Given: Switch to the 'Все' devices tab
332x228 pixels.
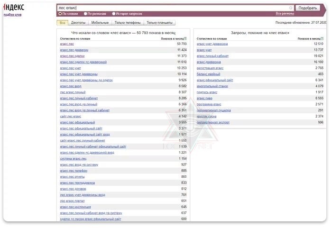Looking at the screenshot, I should [x=62, y=23].
